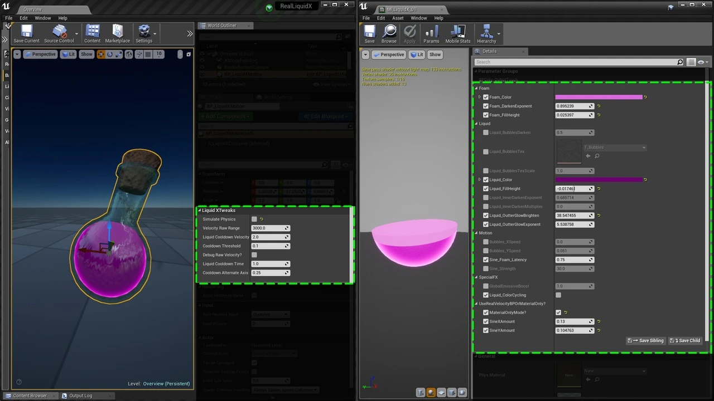
Task: Open Source Control toolbar icon
Action: click(59, 33)
